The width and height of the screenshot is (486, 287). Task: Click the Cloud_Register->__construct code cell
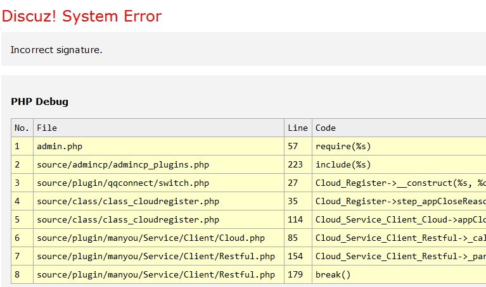pos(400,183)
